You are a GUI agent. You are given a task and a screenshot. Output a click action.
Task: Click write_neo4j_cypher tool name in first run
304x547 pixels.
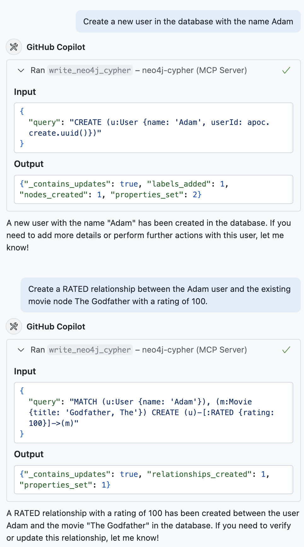90,70
